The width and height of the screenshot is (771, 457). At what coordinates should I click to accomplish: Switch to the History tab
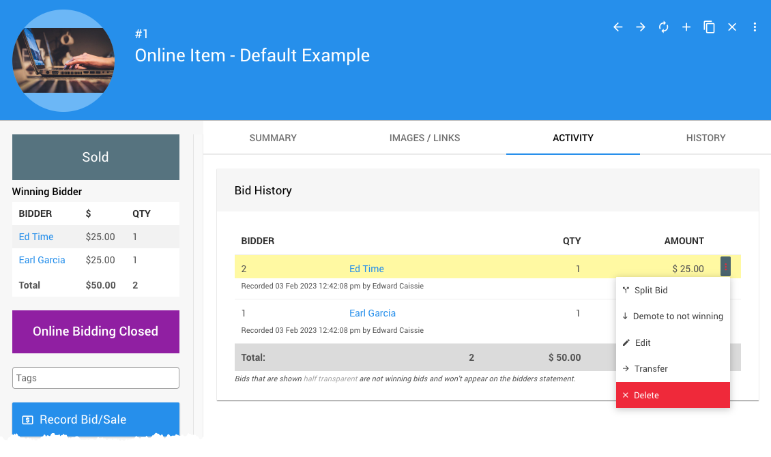click(x=705, y=138)
